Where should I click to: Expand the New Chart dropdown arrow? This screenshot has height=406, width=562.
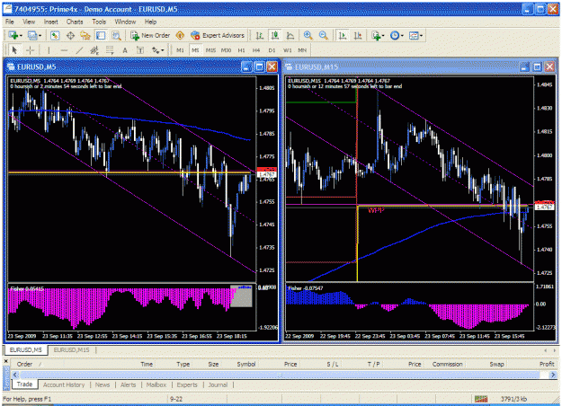[21, 36]
